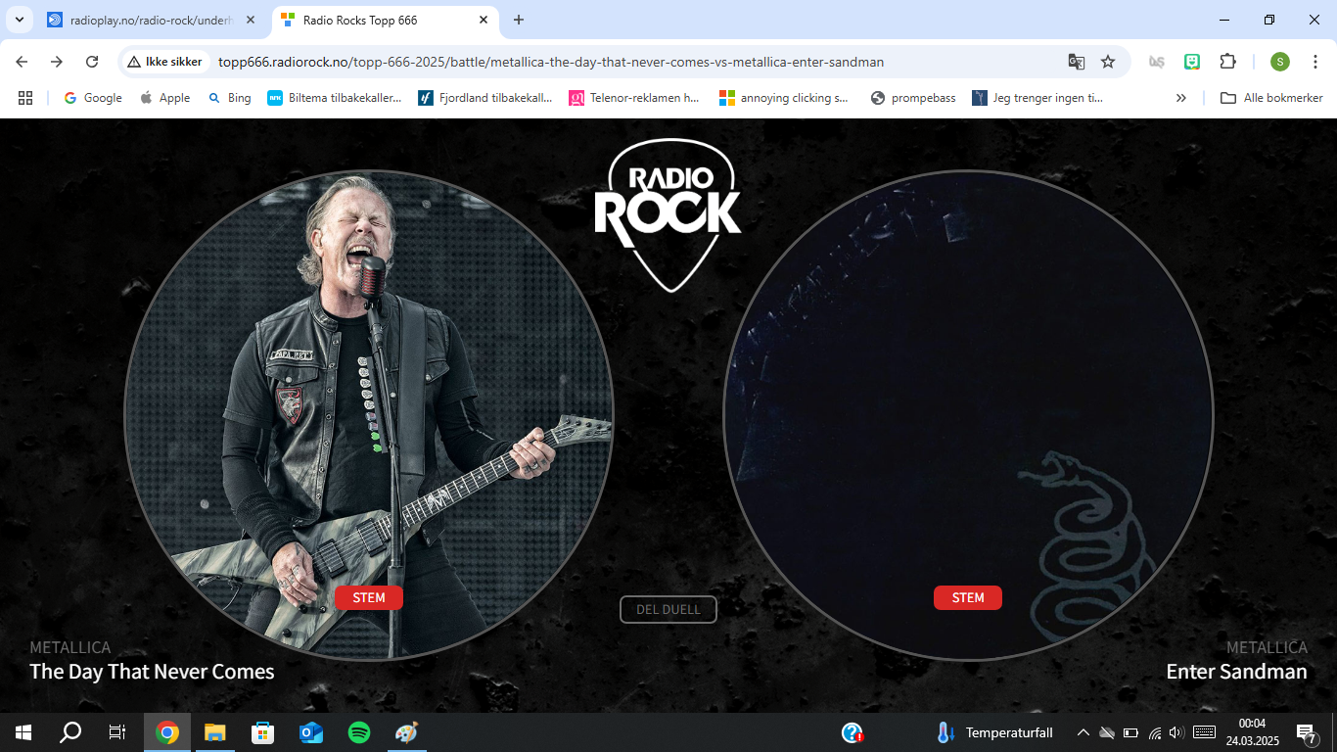Click the green S profile avatar
1337x752 pixels.
coord(1280,62)
